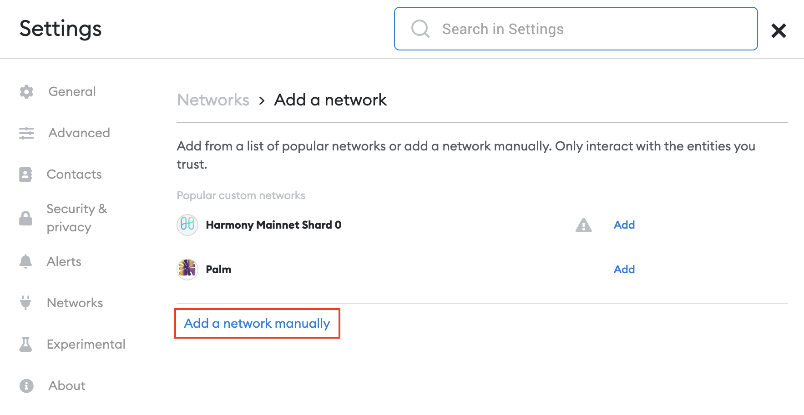Image resolution: width=804 pixels, height=415 pixels.
Task: Click the search magnifier icon
Action: [x=420, y=29]
